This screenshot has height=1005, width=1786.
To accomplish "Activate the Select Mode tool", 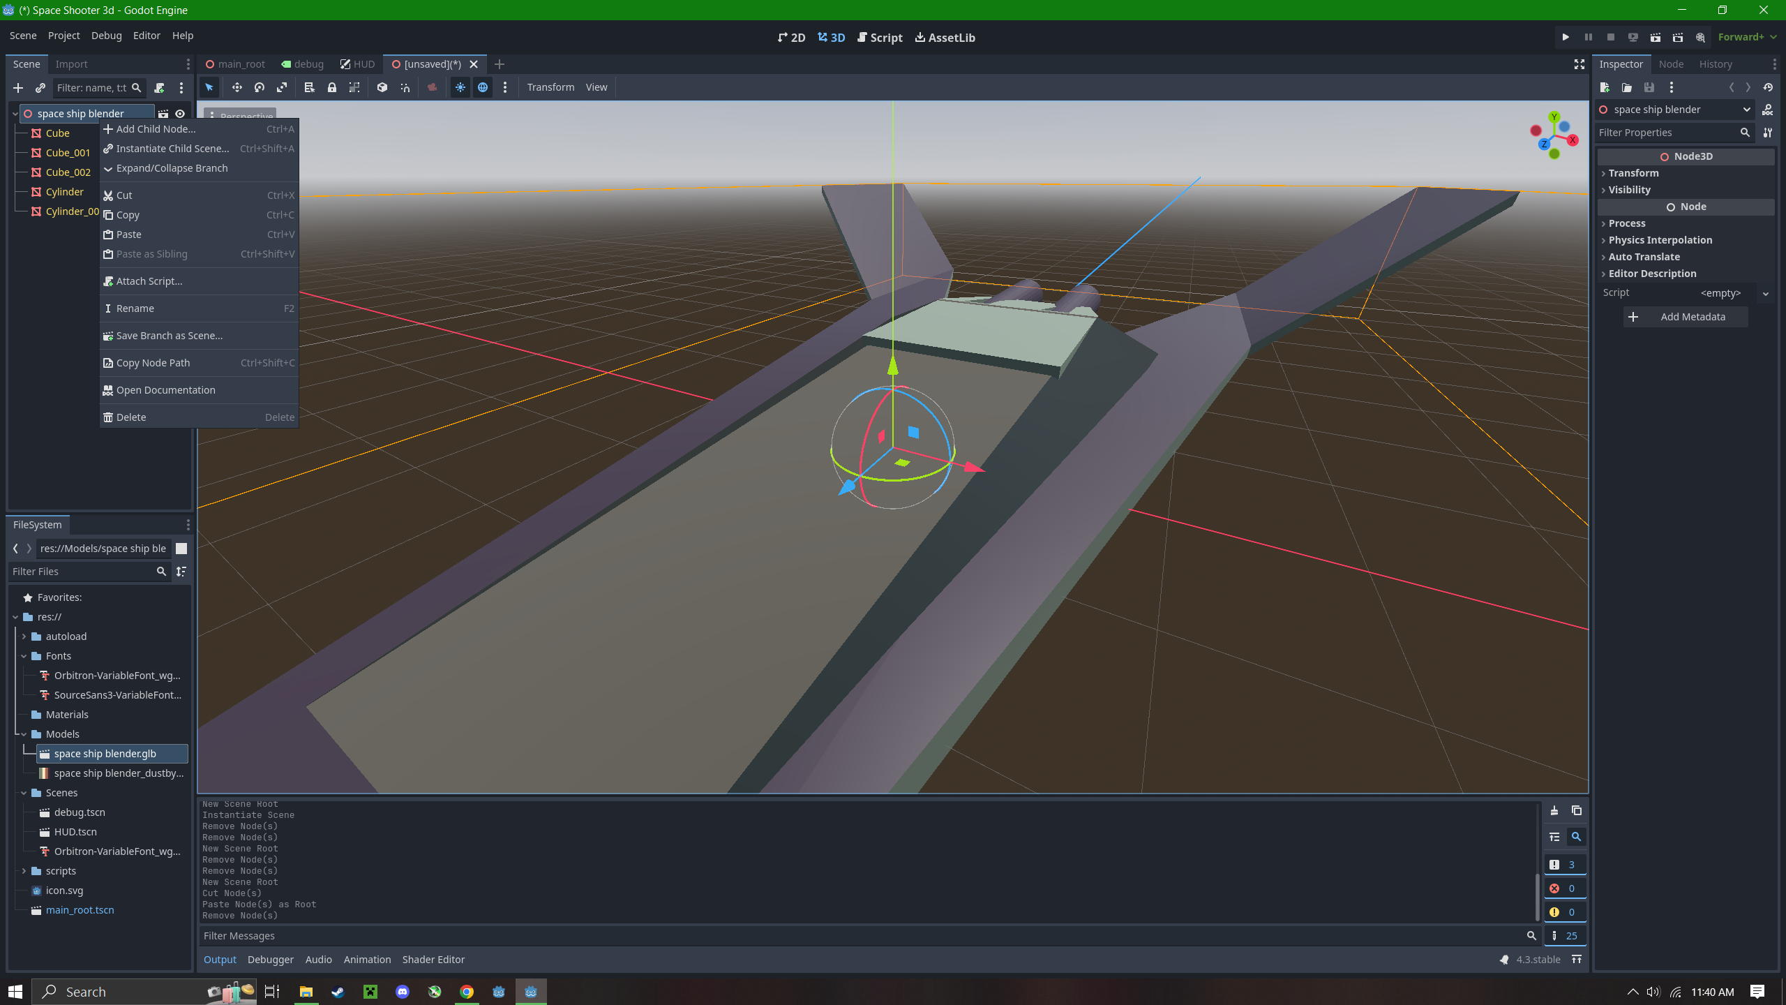I will coord(209,87).
